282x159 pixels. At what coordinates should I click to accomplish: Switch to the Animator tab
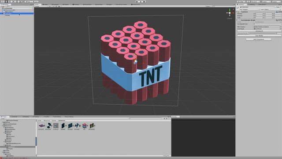[x=55, y=4]
